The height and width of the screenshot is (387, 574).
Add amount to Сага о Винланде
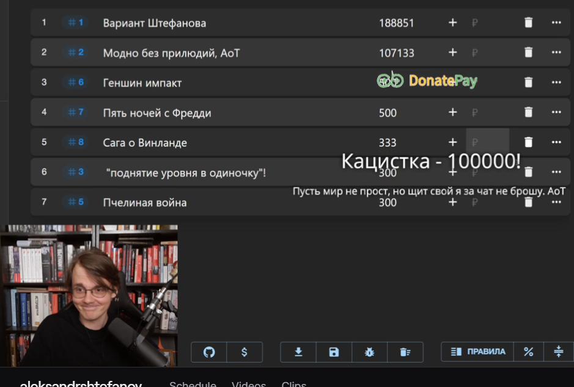[452, 142]
